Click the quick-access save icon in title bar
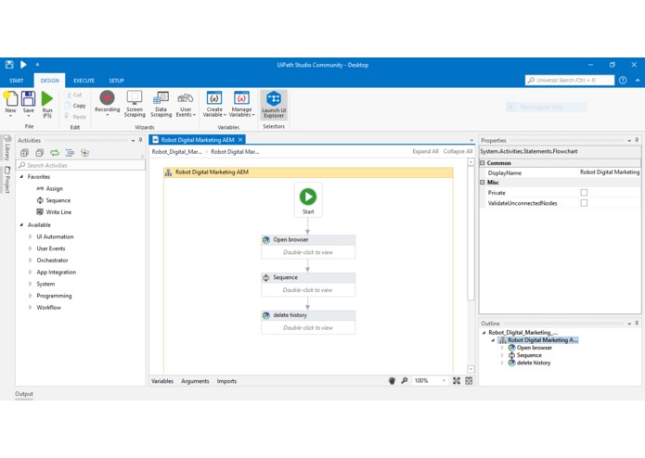Viewport: 645px width, 458px height. 9,65
